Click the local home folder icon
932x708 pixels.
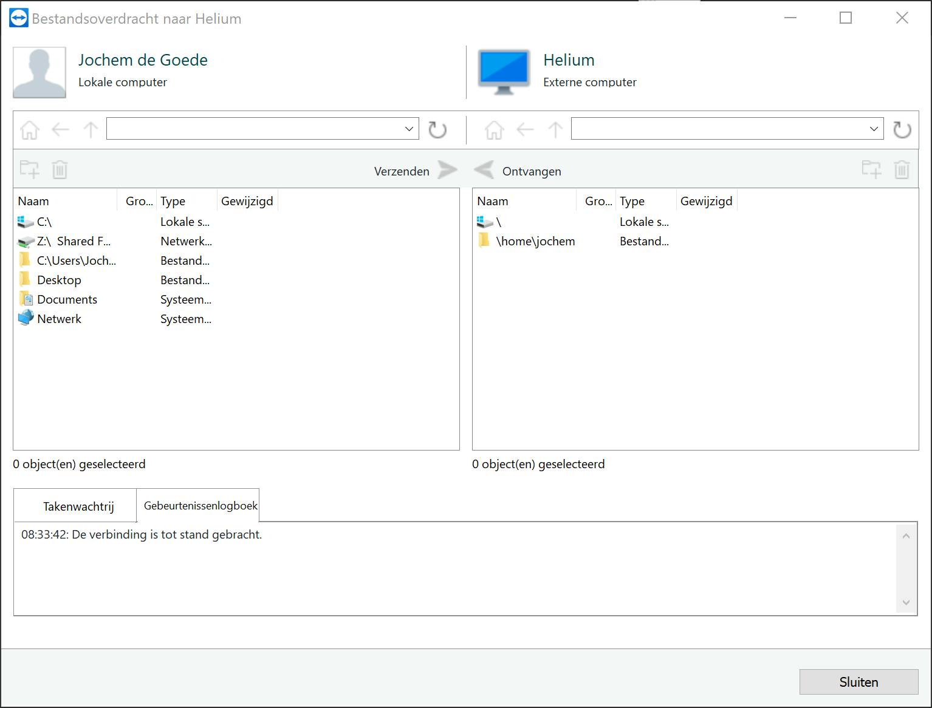[30, 129]
